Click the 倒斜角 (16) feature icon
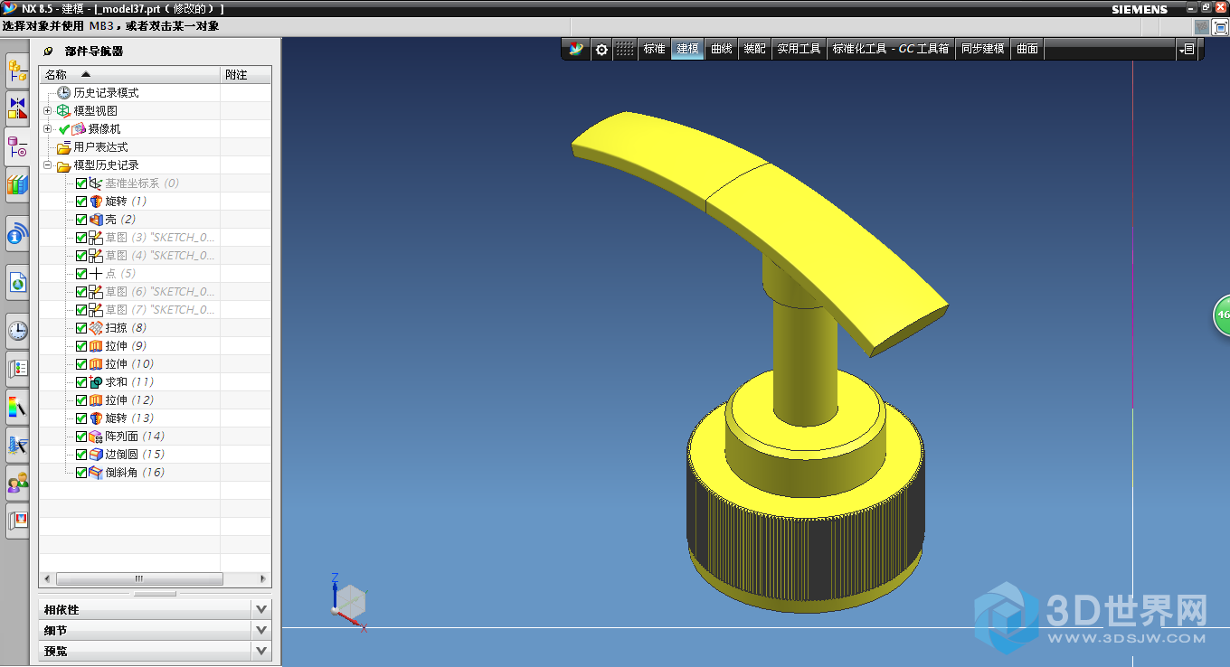The height and width of the screenshot is (667, 1230). pyautogui.click(x=96, y=473)
